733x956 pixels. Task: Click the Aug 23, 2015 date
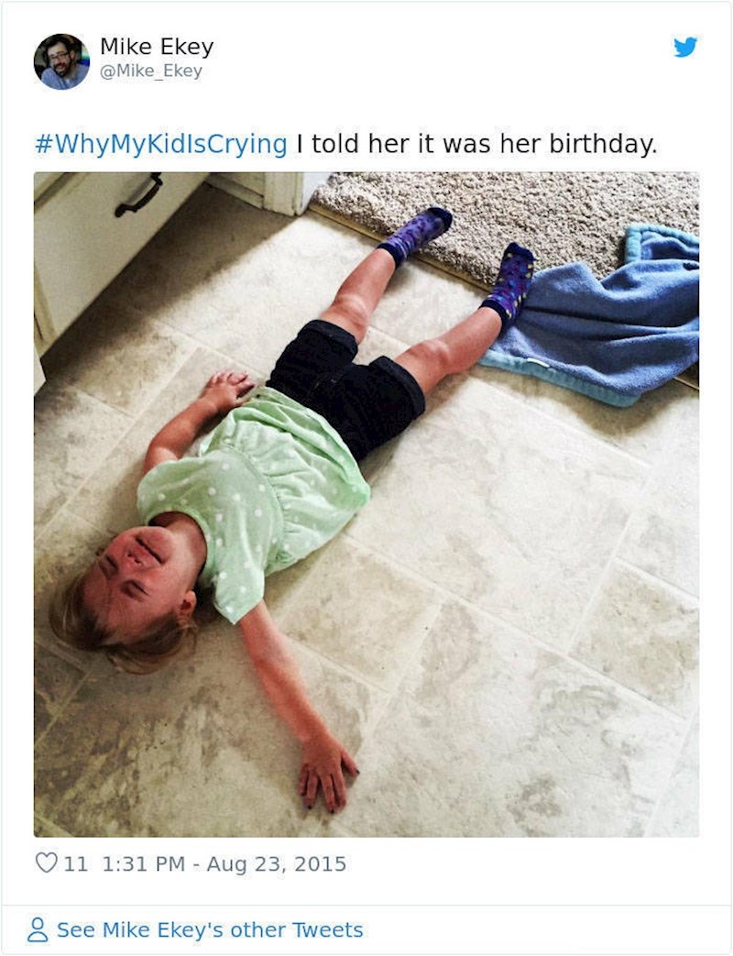coord(276,864)
